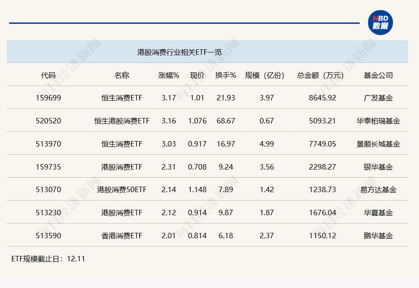Select the 3.16 gain value
Image resolution: width=419 pixels, height=288 pixels.
[x=169, y=121]
